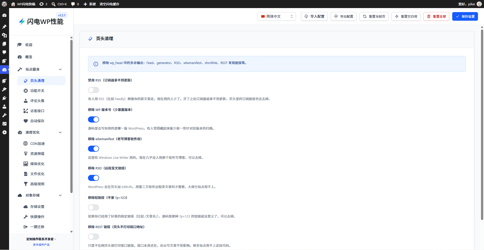Open the 自动保存 menu item

(x=41, y=121)
